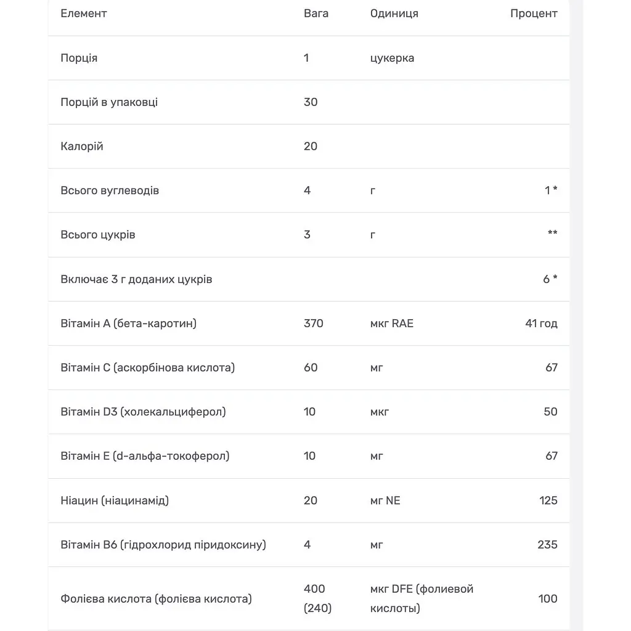Select the Порцій в упаковці row
Image resolution: width=631 pixels, height=631 pixels.
coord(309,102)
